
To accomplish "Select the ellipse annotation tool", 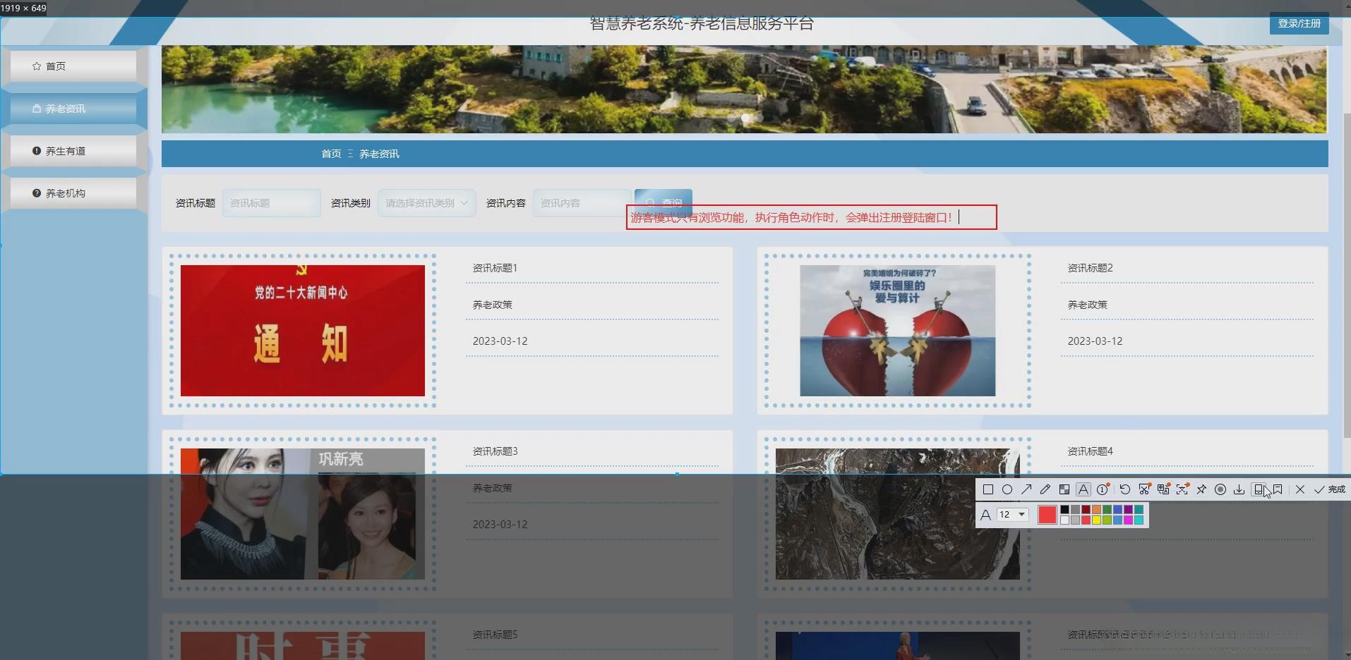I will 1007,489.
